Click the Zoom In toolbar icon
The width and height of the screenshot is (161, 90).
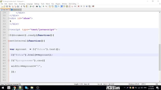pyautogui.click(x=43, y=6)
